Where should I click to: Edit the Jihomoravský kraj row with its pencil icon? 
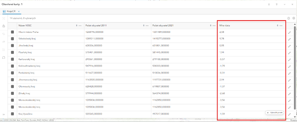(x=289, y=80)
